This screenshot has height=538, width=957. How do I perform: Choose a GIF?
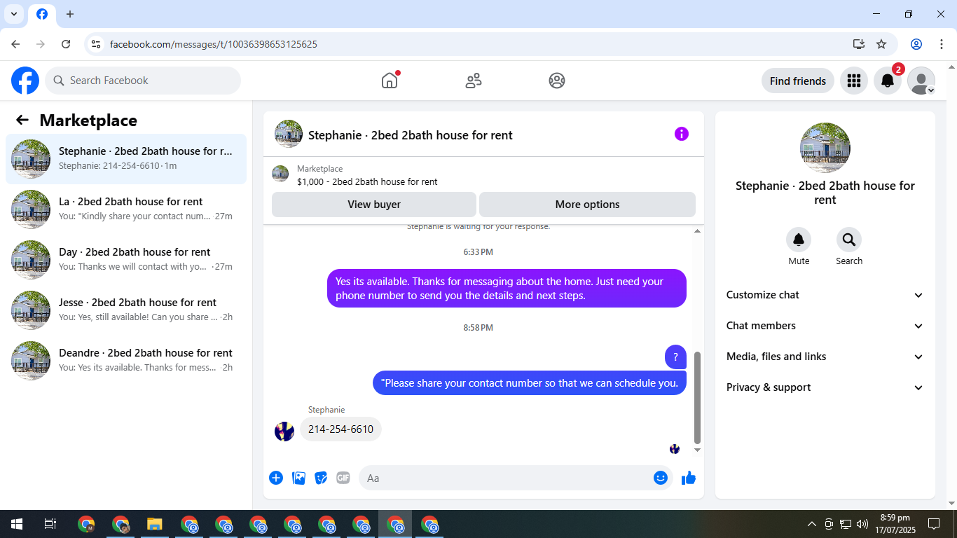[x=343, y=478]
